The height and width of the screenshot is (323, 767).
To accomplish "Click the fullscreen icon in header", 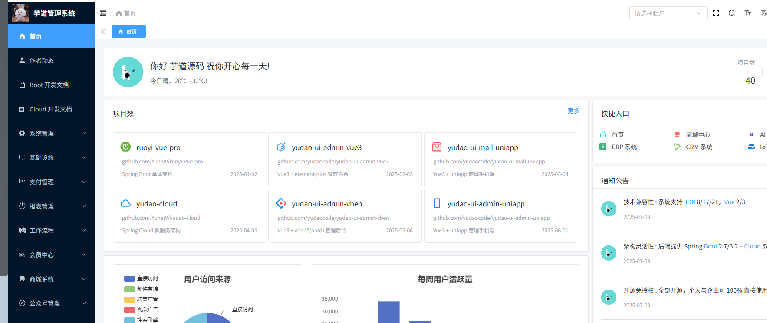I will click(x=716, y=13).
